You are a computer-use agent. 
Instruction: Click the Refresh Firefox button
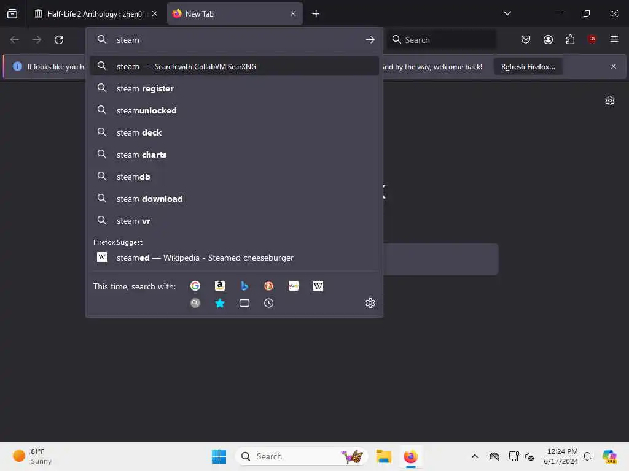click(x=528, y=66)
